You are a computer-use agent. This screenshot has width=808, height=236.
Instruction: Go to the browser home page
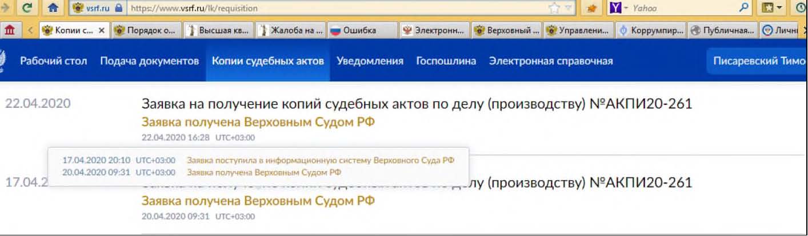pyautogui.click(x=53, y=8)
